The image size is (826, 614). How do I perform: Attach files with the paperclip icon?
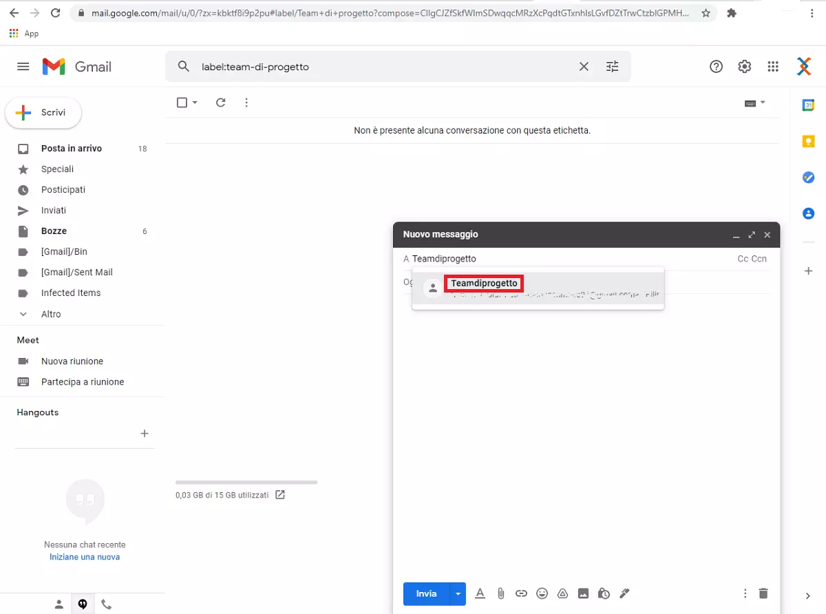point(501,593)
